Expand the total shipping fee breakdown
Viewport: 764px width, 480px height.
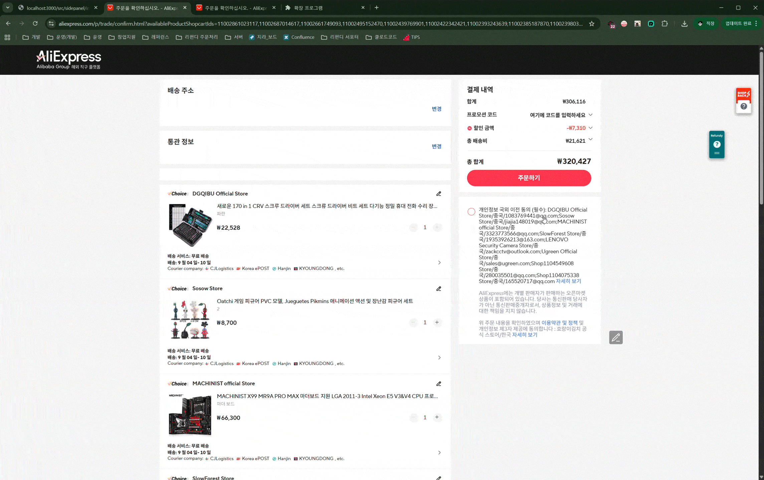590,140
